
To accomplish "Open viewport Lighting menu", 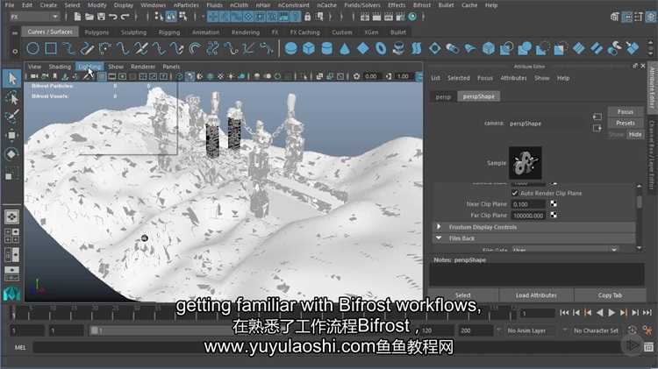I will [89, 67].
